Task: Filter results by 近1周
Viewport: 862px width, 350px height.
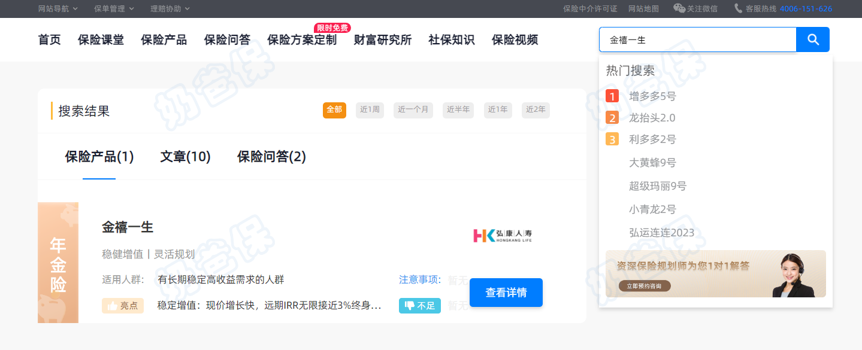Action: [x=370, y=110]
